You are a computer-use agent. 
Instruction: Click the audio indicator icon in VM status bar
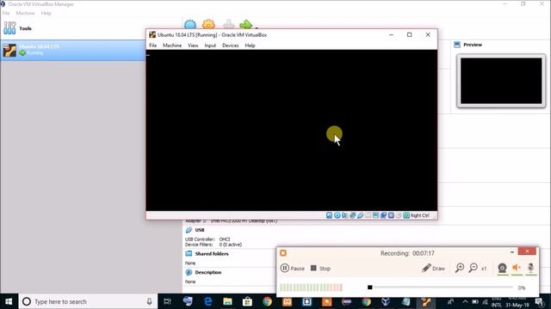click(x=344, y=215)
